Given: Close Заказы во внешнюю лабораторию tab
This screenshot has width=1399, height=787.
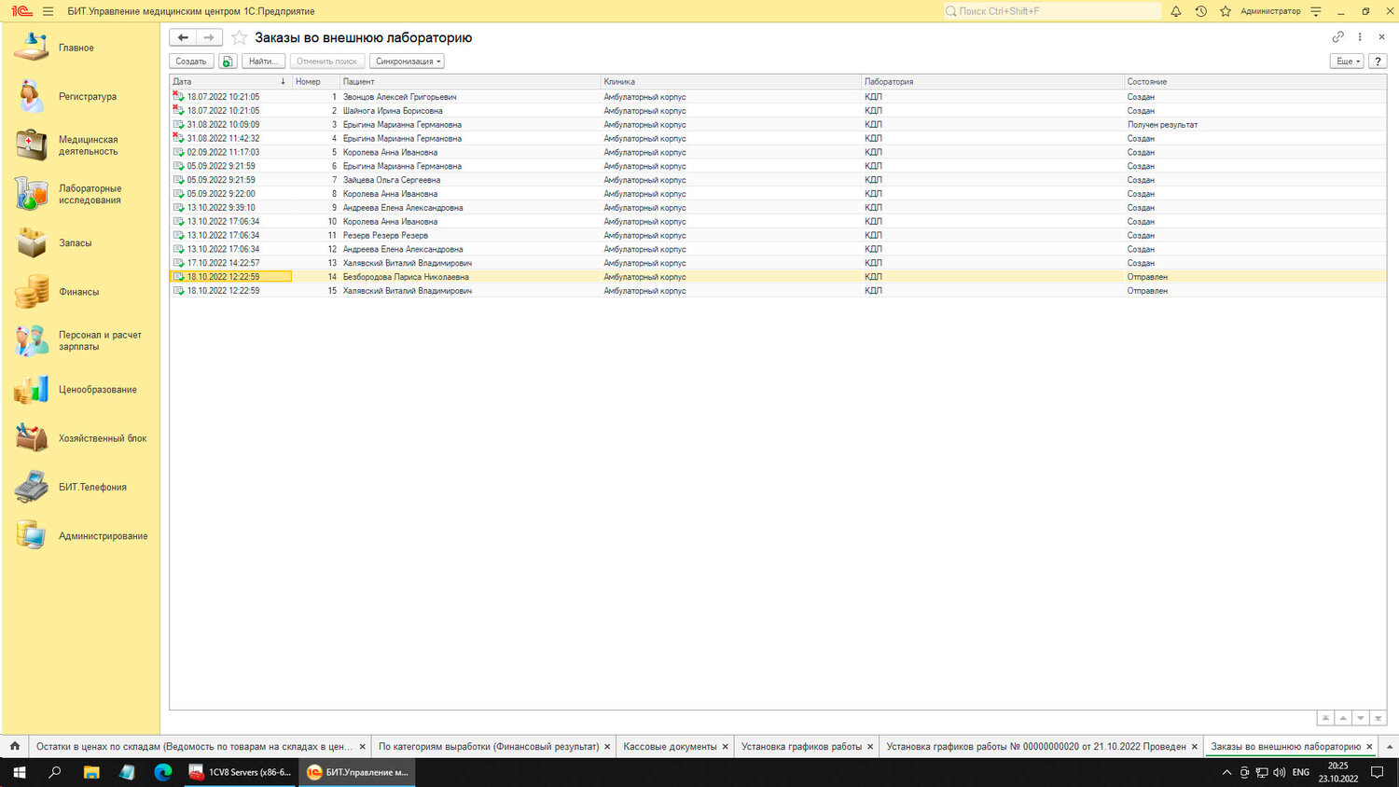Looking at the screenshot, I should click(x=1369, y=747).
